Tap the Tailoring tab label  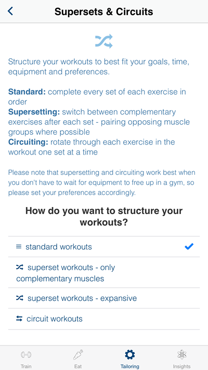coord(129,366)
